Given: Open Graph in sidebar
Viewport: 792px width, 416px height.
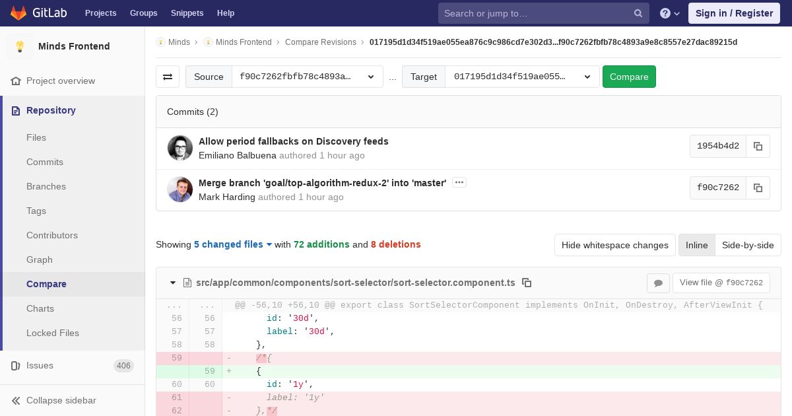Looking at the screenshot, I should click(40, 260).
